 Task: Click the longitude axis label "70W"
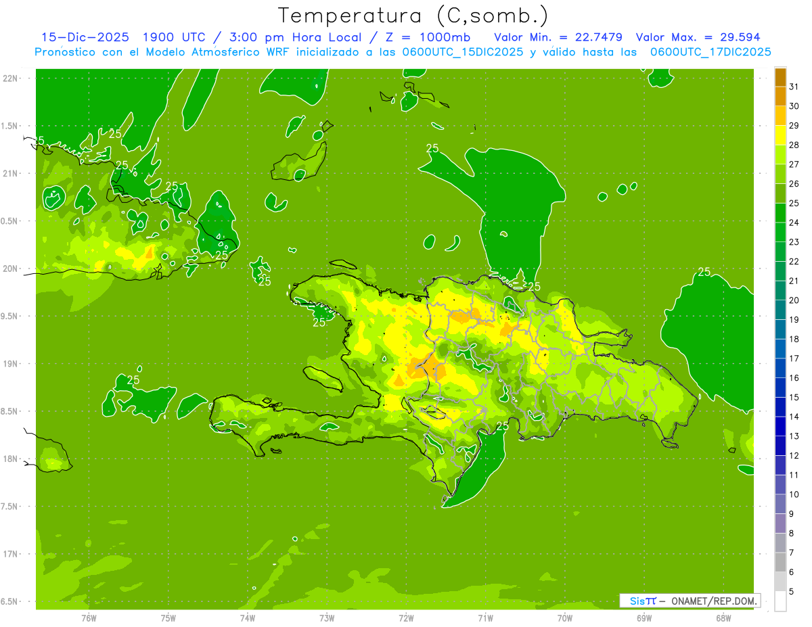click(565, 618)
